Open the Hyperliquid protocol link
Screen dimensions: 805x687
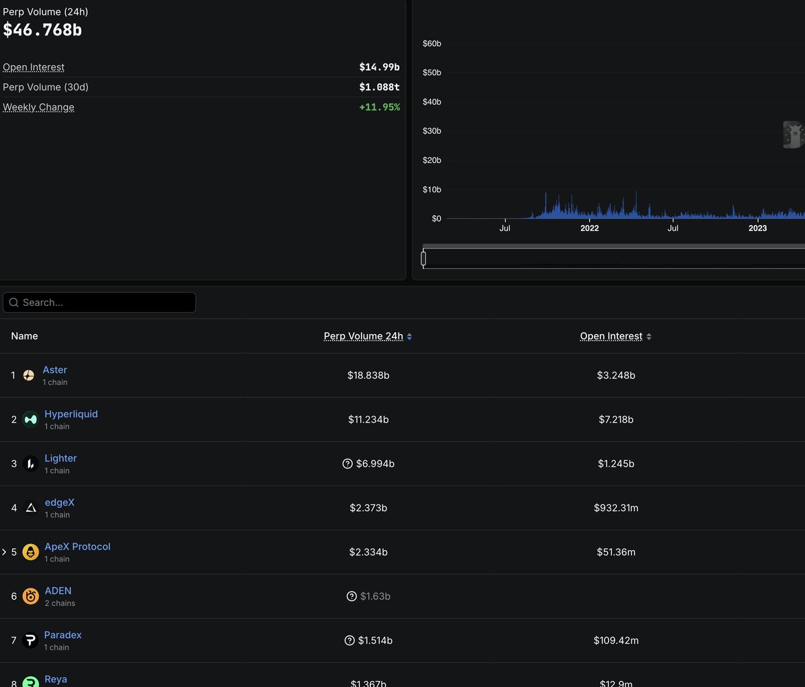click(x=71, y=414)
